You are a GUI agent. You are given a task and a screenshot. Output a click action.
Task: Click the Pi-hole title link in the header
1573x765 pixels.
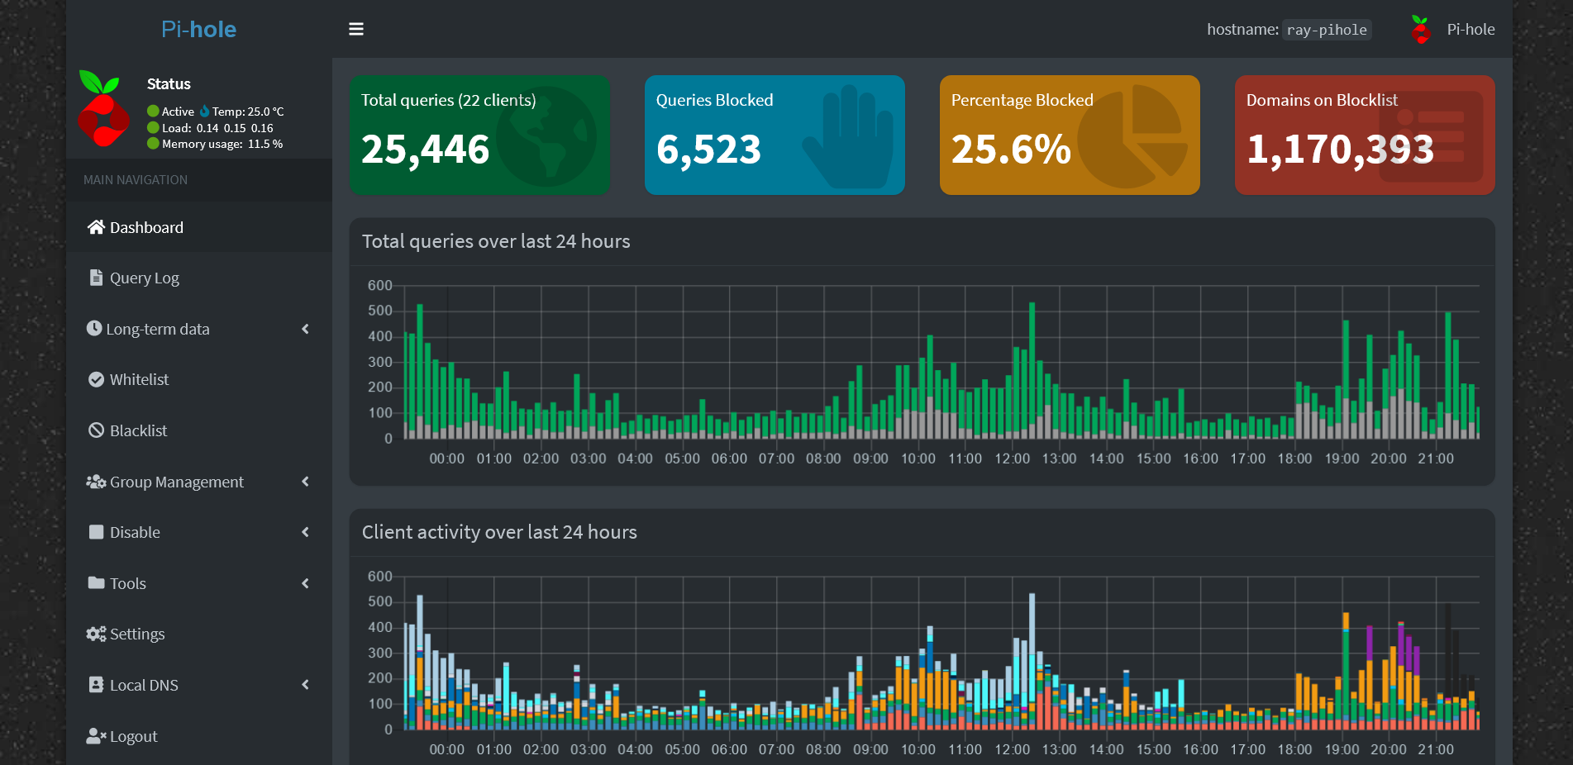coord(199,29)
